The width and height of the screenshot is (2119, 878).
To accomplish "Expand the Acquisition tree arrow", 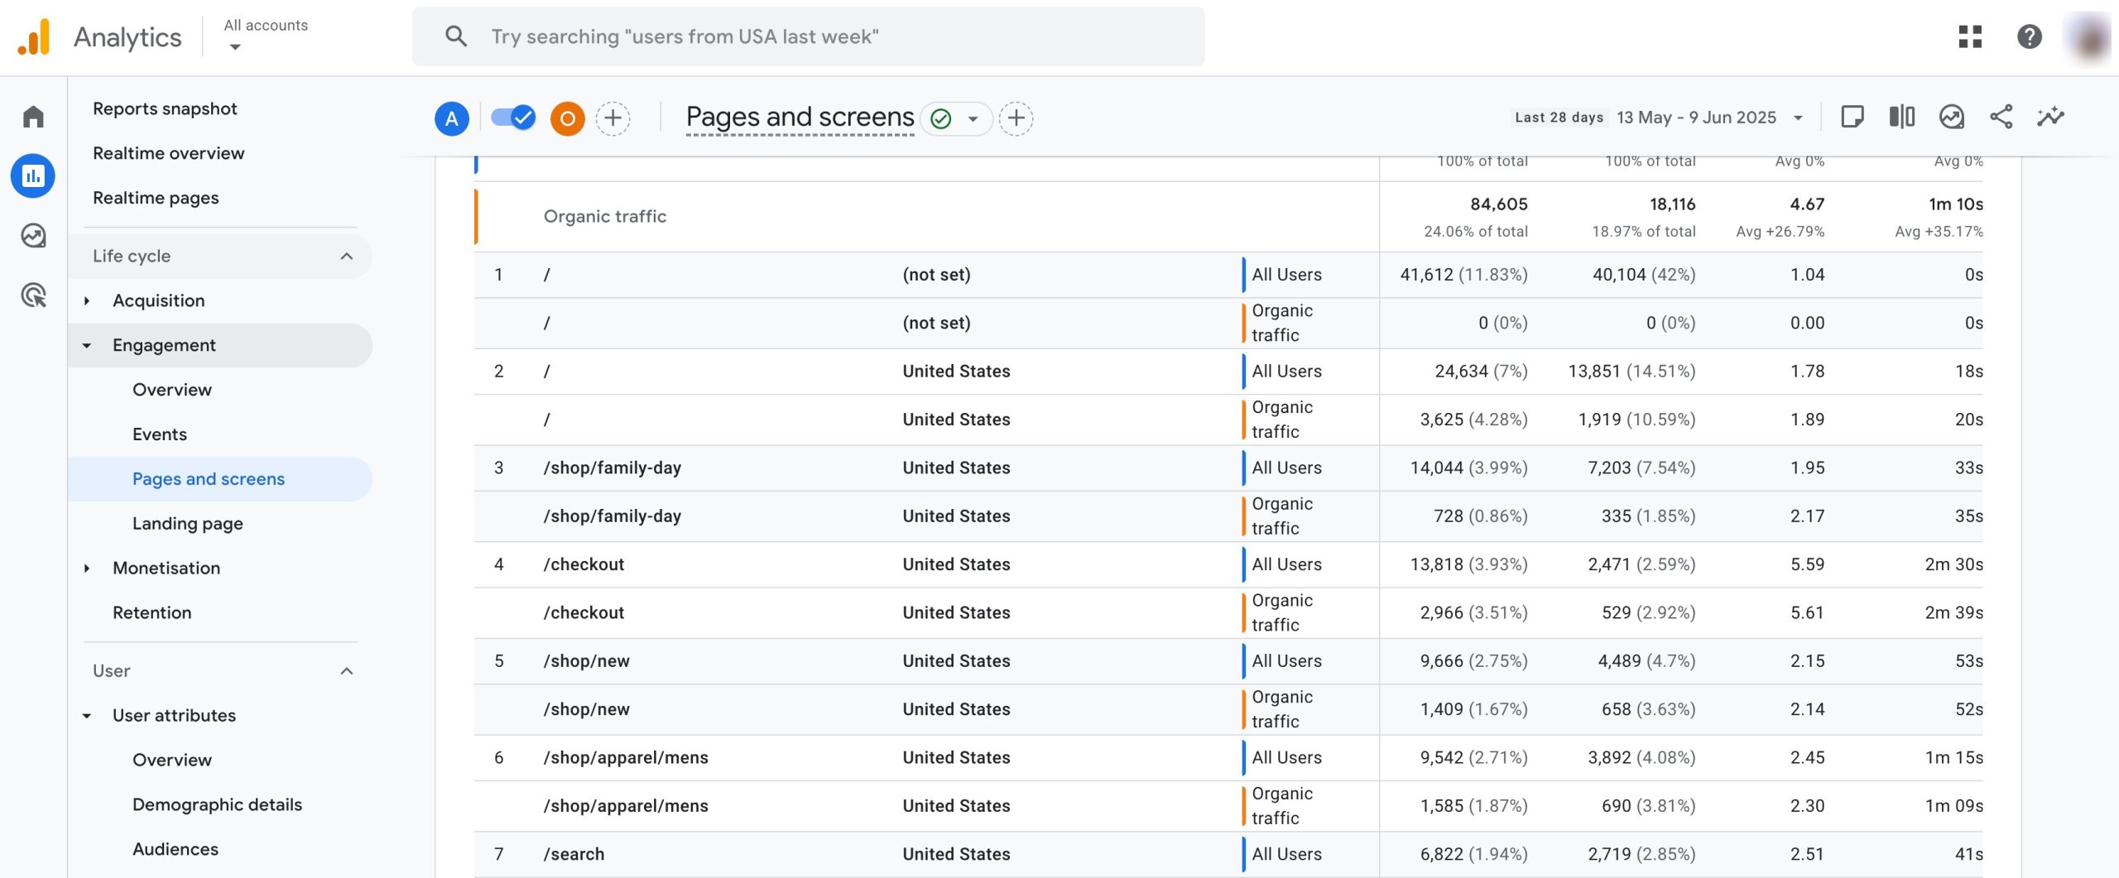I will point(87,300).
